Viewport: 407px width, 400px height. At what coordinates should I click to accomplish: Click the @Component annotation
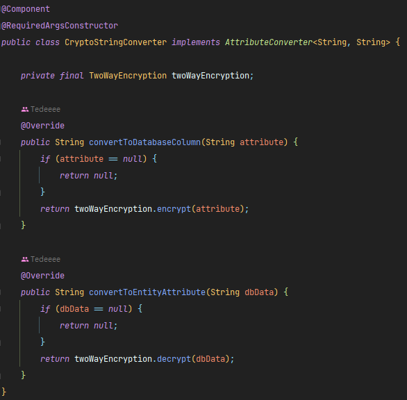pyautogui.click(x=26, y=9)
